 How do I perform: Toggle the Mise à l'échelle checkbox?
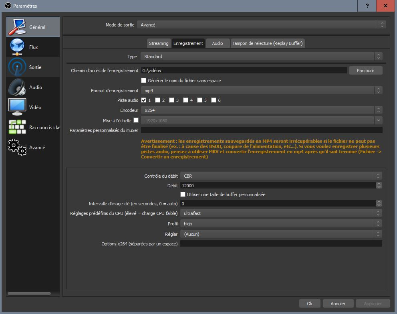pyautogui.click(x=136, y=120)
